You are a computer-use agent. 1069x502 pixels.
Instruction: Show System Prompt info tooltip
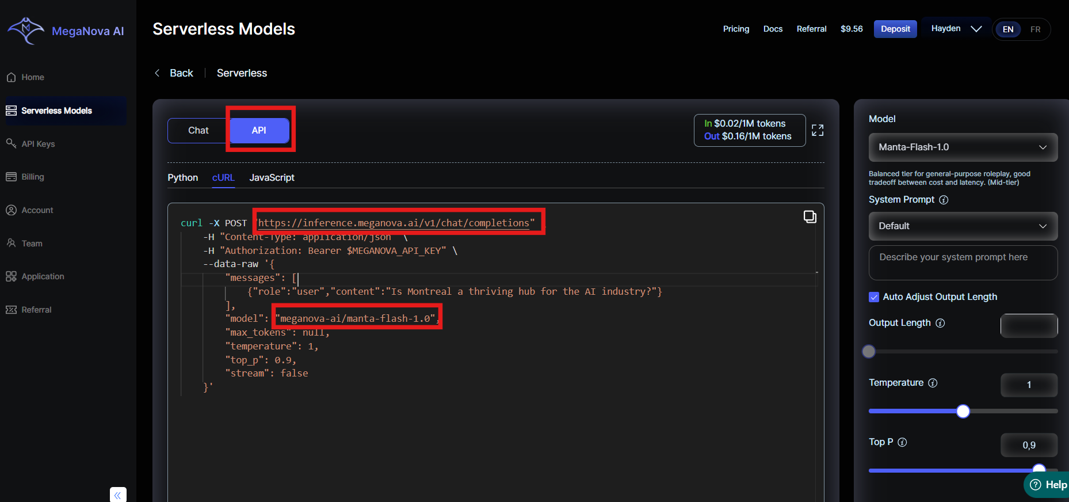point(944,200)
